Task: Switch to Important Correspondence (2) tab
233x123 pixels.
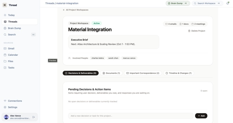Action: 143,73
